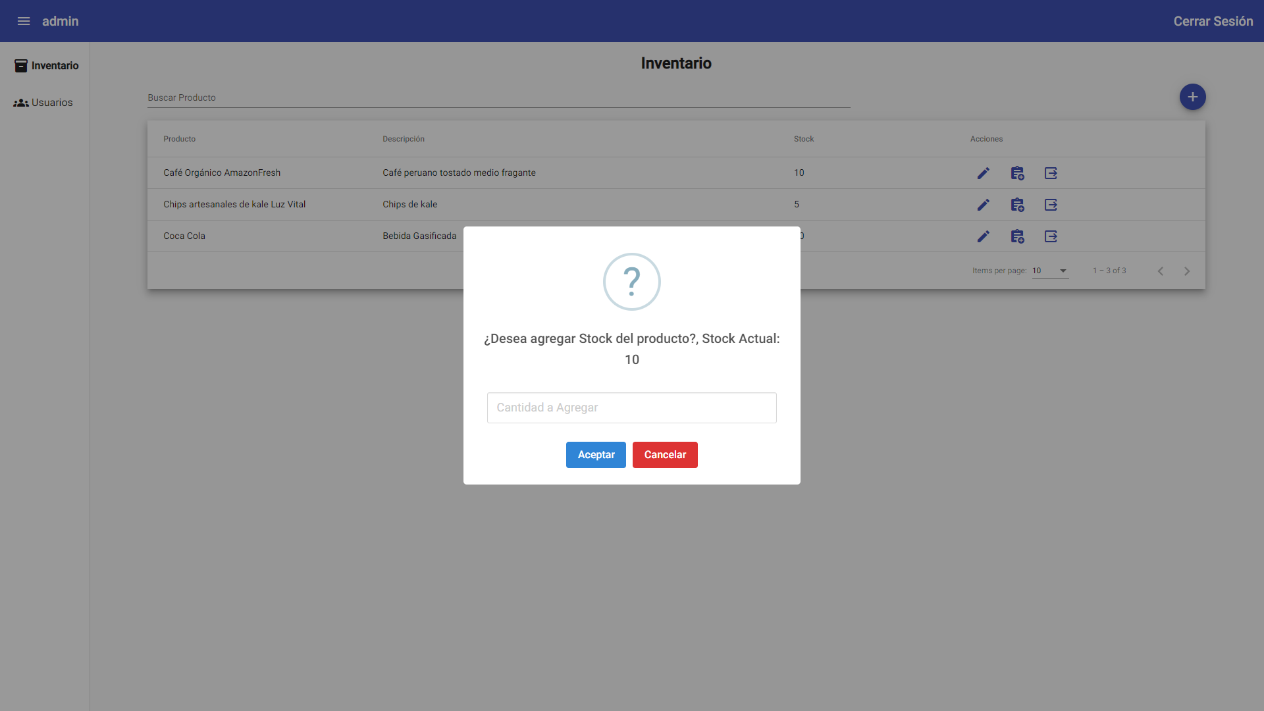This screenshot has width=1264, height=711.
Task: Click the Cantidad a Agregar input field
Action: point(631,408)
